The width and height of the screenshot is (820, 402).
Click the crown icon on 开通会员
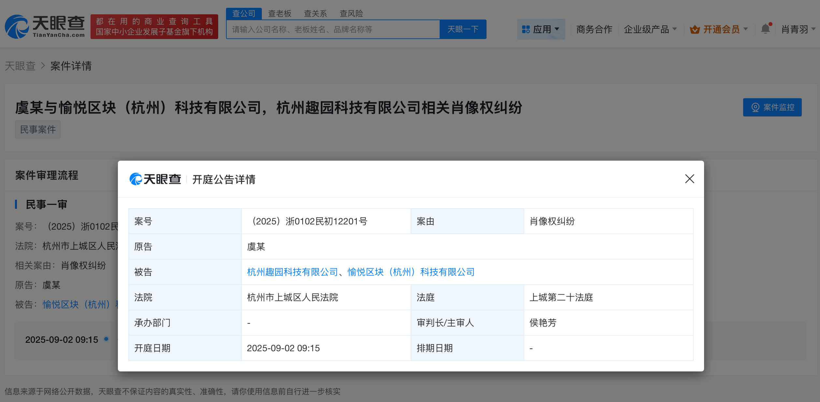click(695, 29)
